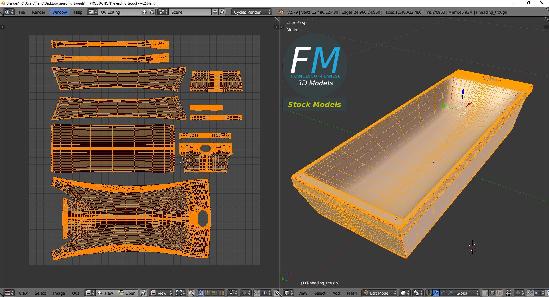Open the Edit Mode dropdown
This screenshot has height=297, width=549.
click(x=379, y=293)
